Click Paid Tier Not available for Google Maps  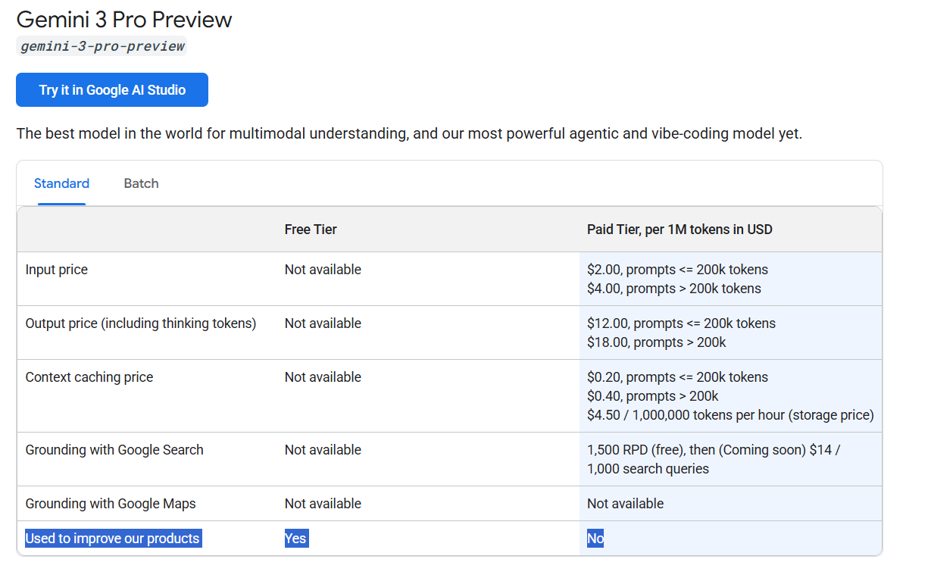[625, 504]
